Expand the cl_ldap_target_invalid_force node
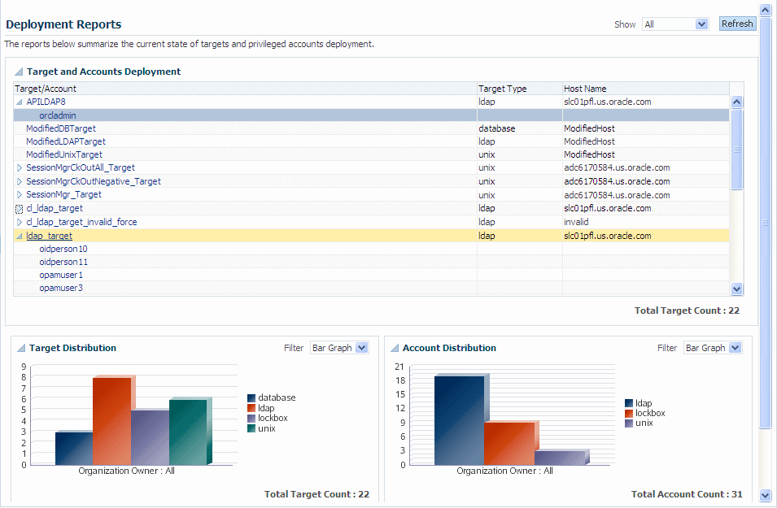 tap(20, 223)
